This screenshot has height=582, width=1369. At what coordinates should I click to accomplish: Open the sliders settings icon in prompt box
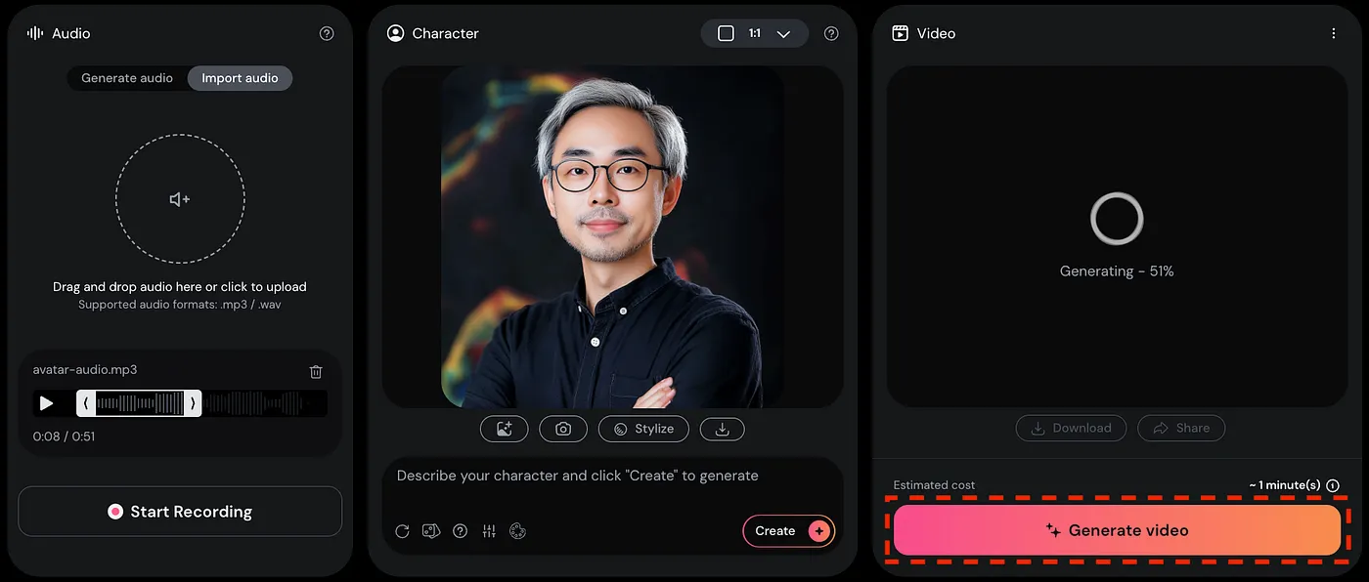pos(489,531)
